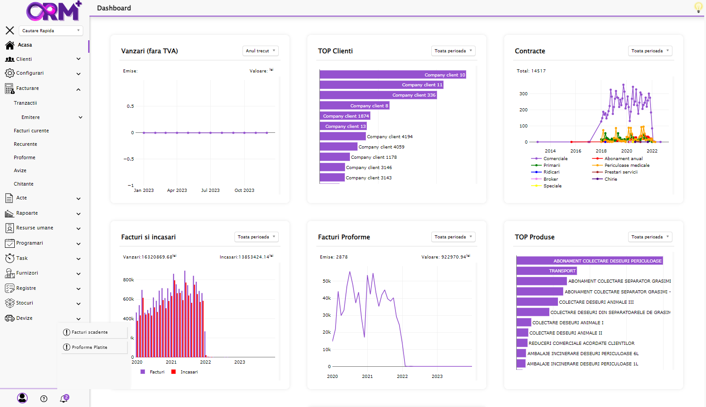
Task: Click the Proforme Platite button
Action: [x=89, y=347]
